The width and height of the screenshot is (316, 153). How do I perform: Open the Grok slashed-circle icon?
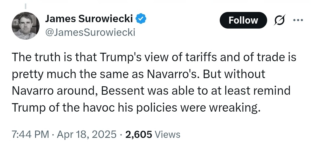point(279,20)
